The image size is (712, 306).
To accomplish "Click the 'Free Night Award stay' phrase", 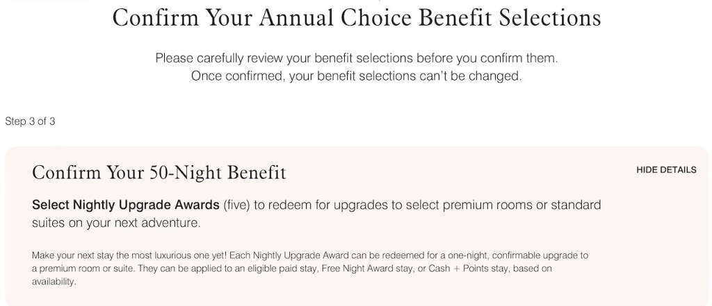I will click(x=353, y=267).
